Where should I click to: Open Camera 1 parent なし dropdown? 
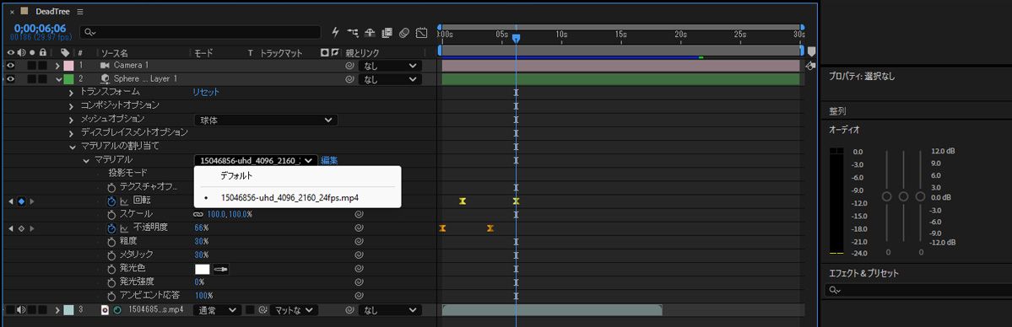tap(391, 66)
